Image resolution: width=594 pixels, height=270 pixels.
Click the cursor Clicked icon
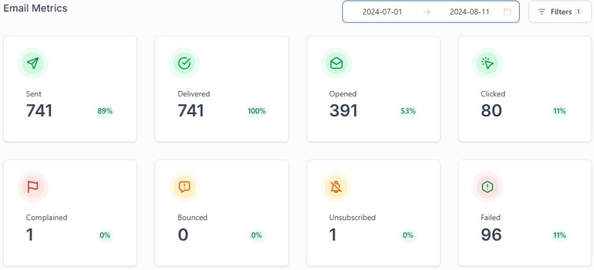487,63
